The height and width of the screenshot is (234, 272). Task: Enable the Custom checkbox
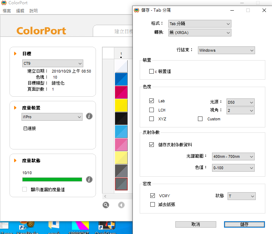[200, 119]
